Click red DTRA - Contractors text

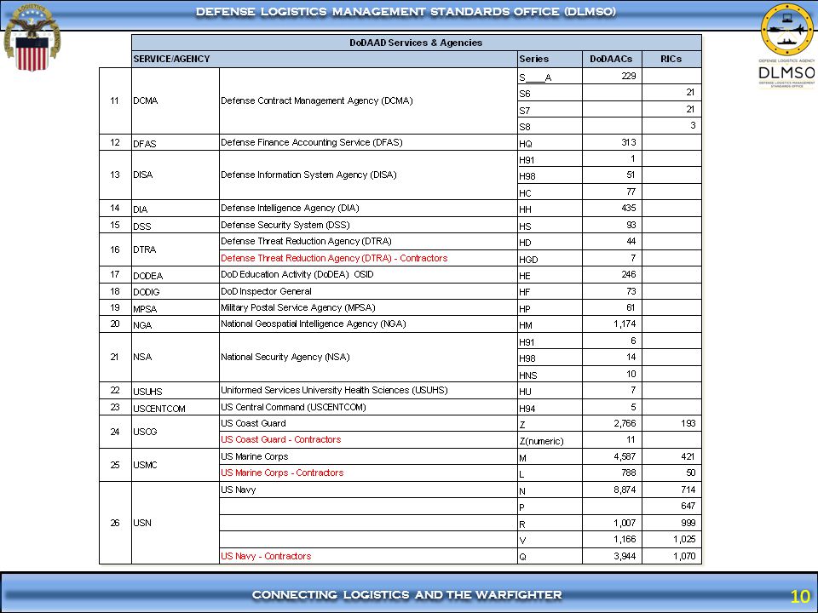click(x=334, y=258)
